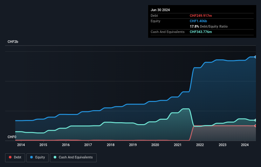Viewport: 261px width, 167px height.
Task: Click the Equity row label in tooltip
Action: click(155, 21)
